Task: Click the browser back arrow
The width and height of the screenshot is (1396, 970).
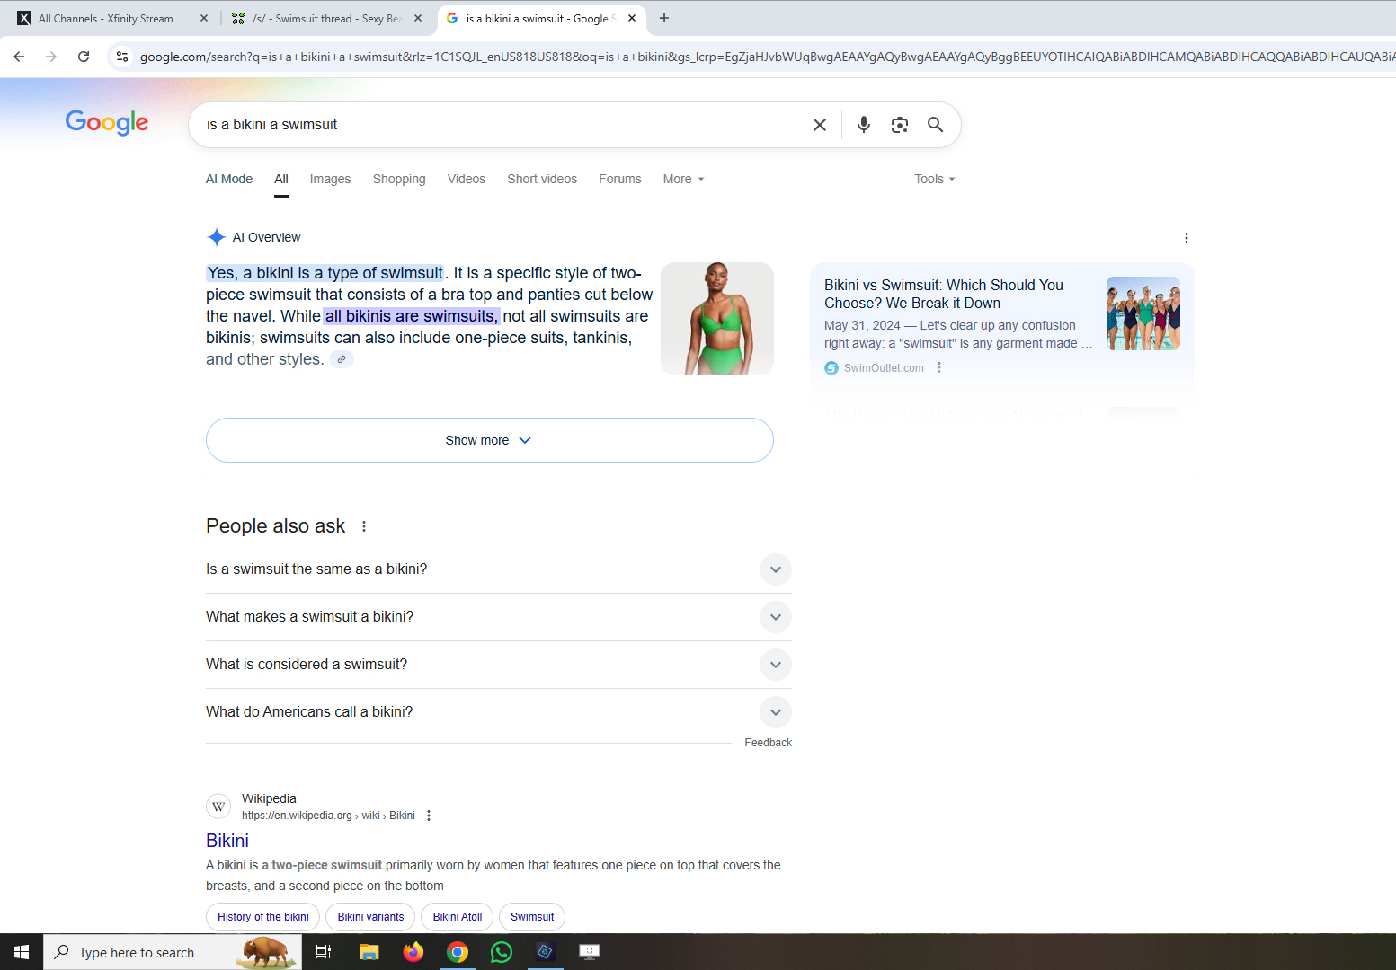Action: pyautogui.click(x=19, y=57)
